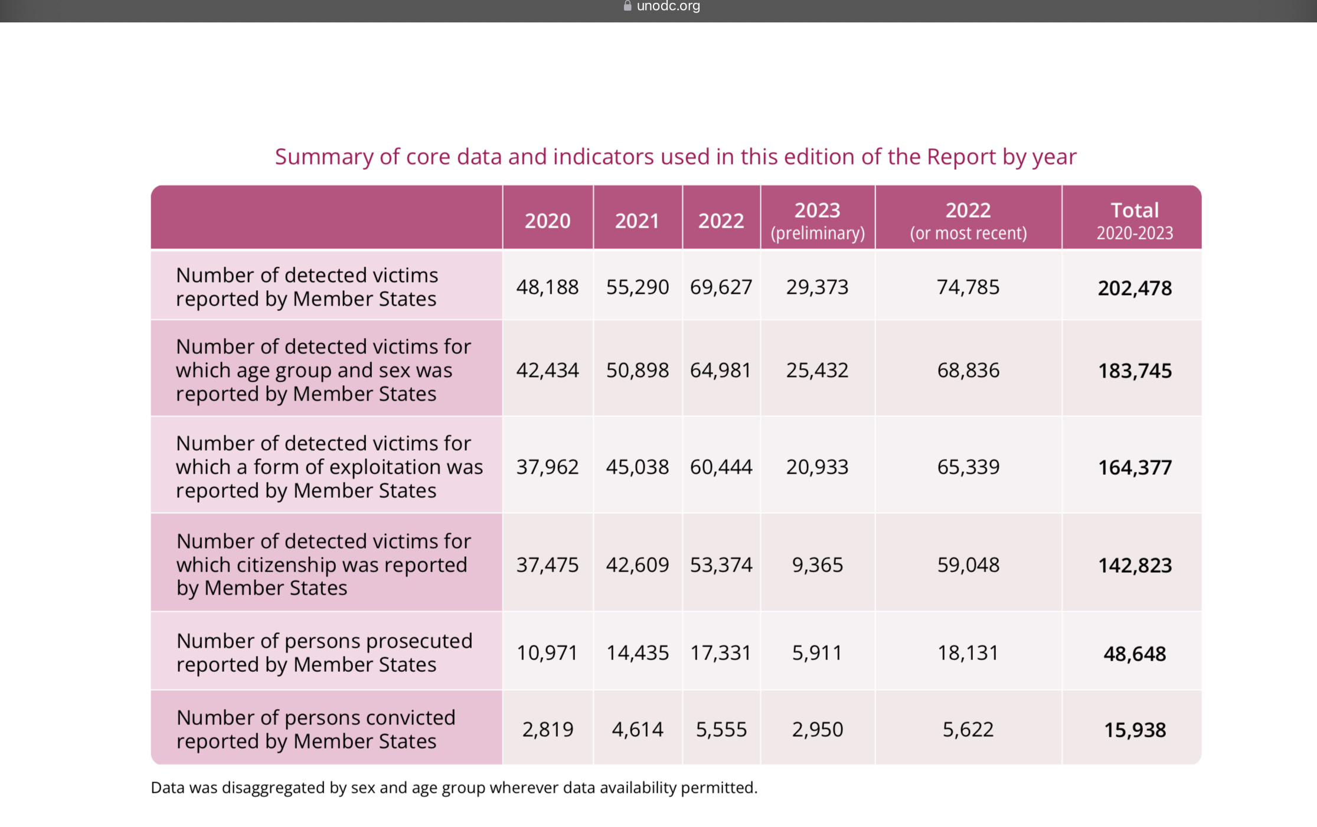
Task: Click the cell value 55,290
Action: tap(638, 287)
